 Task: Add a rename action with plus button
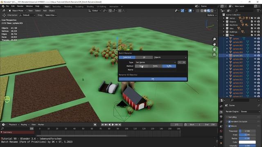tap(184, 62)
